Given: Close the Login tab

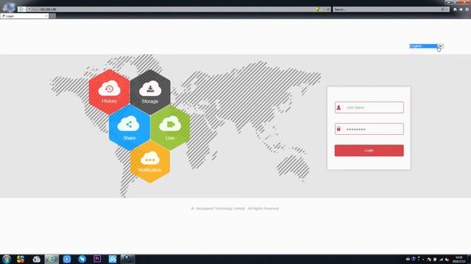Looking at the screenshot, I should pos(46,16).
